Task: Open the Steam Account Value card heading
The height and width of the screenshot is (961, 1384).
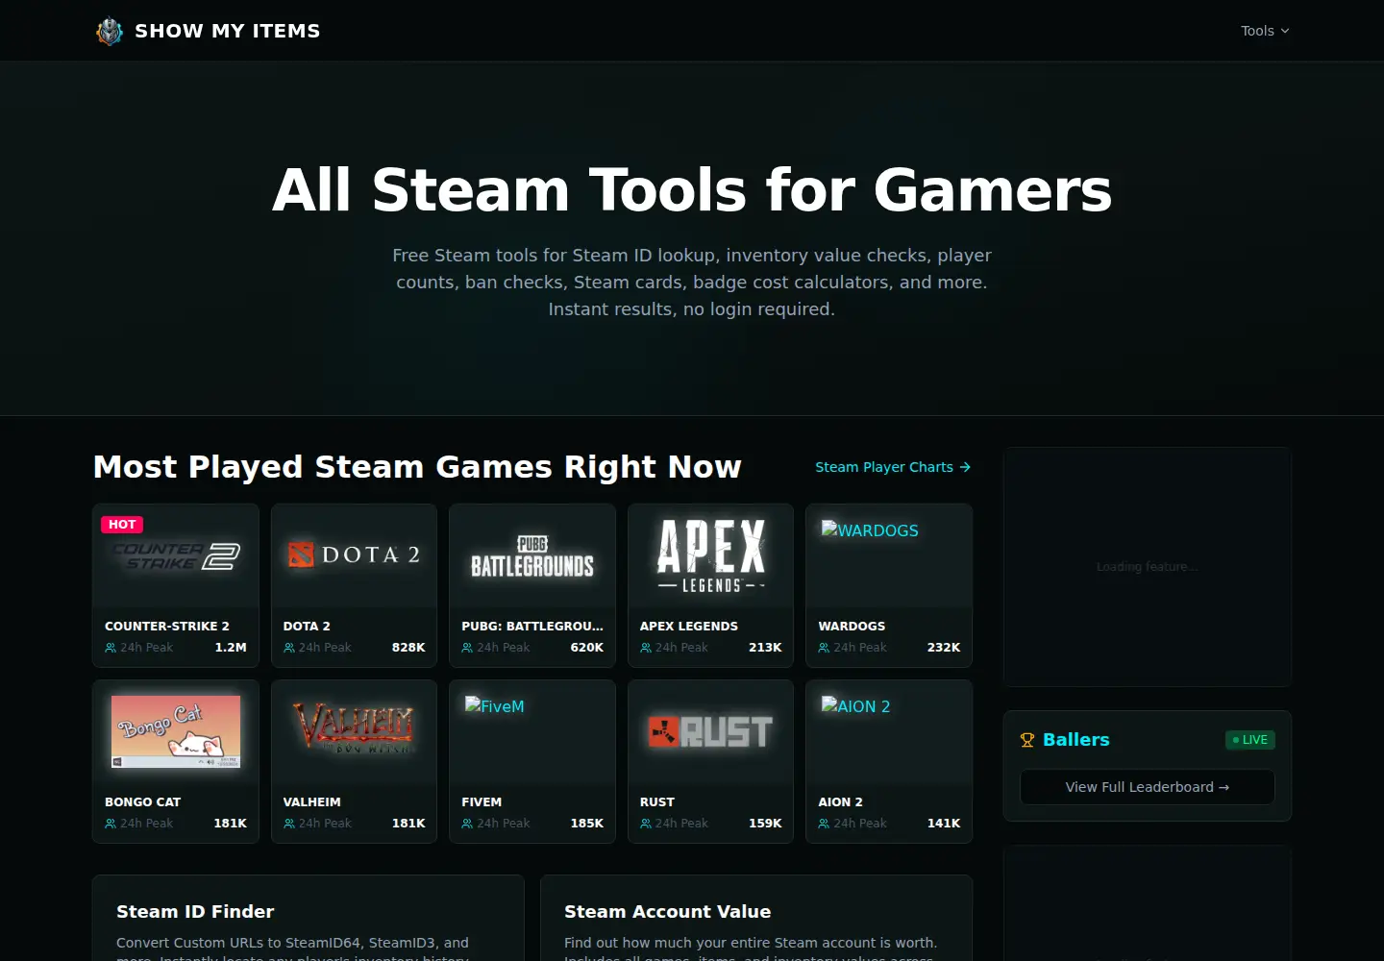Action: click(668, 912)
